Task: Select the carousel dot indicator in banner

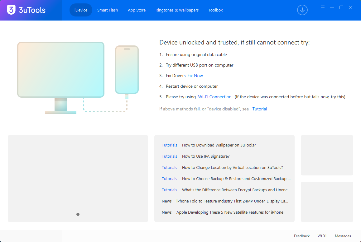Action: click(x=78, y=214)
